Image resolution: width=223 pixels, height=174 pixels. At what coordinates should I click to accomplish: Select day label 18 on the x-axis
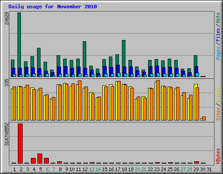pyautogui.click(x=124, y=169)
